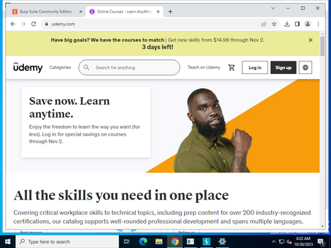The height and width of the screenshot is (248, 331).
Task: Go to the Udemy logo home link
Action: [28, 67]
